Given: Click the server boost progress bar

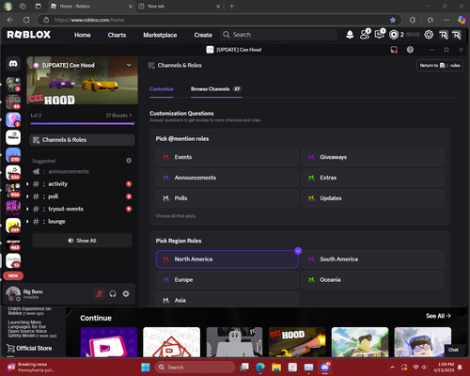Looking at the screenshot, I should click(83, 123).
